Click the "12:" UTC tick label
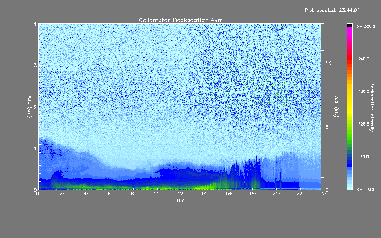 [181, 194]
